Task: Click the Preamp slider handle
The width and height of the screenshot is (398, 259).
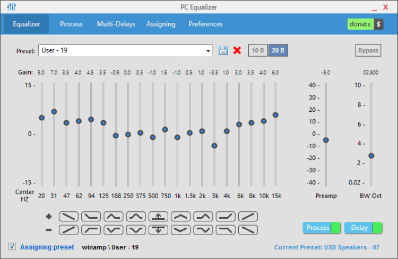Action: pos(326,140)
